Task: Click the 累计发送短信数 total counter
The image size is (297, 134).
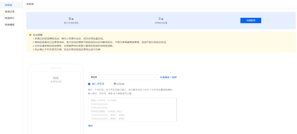Action: [x=71, y=23]
